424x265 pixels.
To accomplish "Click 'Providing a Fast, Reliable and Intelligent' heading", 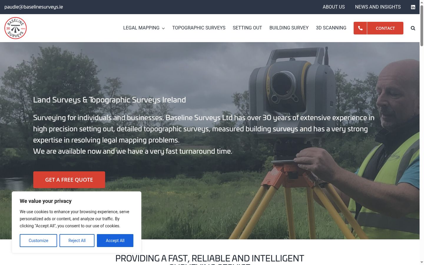I will pos(210,259).
